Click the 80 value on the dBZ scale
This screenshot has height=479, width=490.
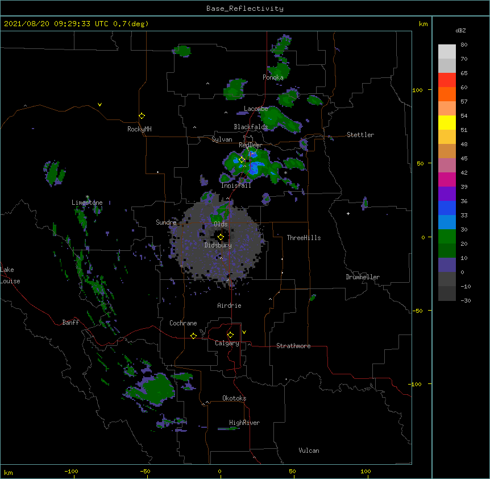tap(464, 45)
